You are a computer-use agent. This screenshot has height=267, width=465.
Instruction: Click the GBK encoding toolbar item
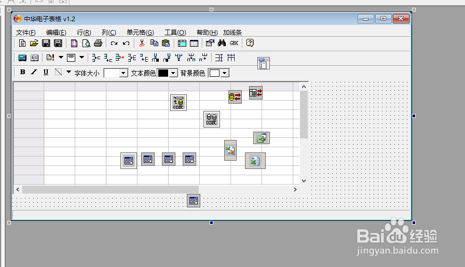point(234,43)
